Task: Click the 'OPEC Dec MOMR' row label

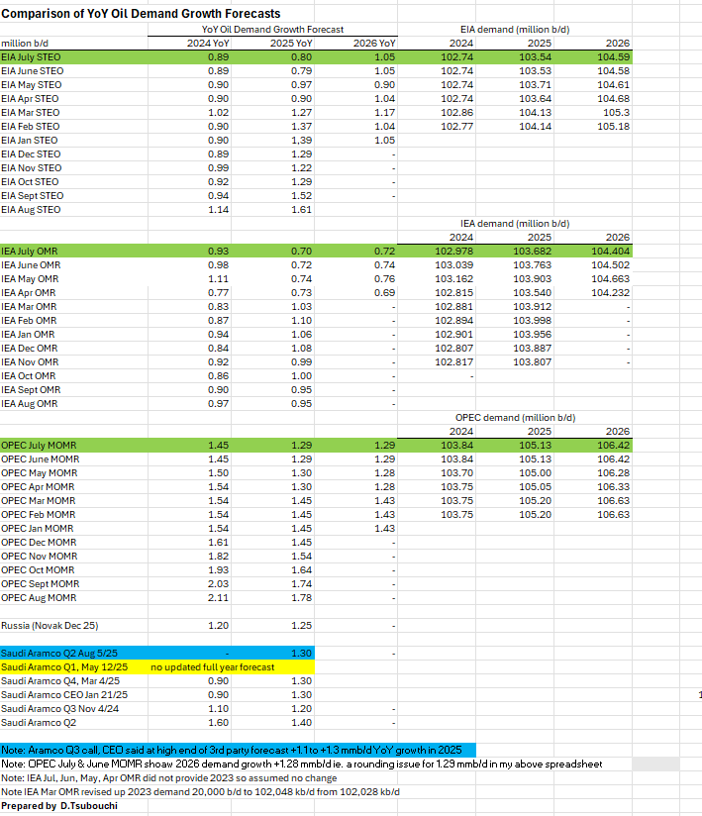Action: [x=39, y=543]
